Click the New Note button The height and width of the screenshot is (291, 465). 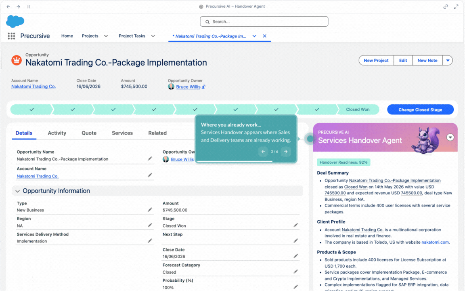pos(427,60)
